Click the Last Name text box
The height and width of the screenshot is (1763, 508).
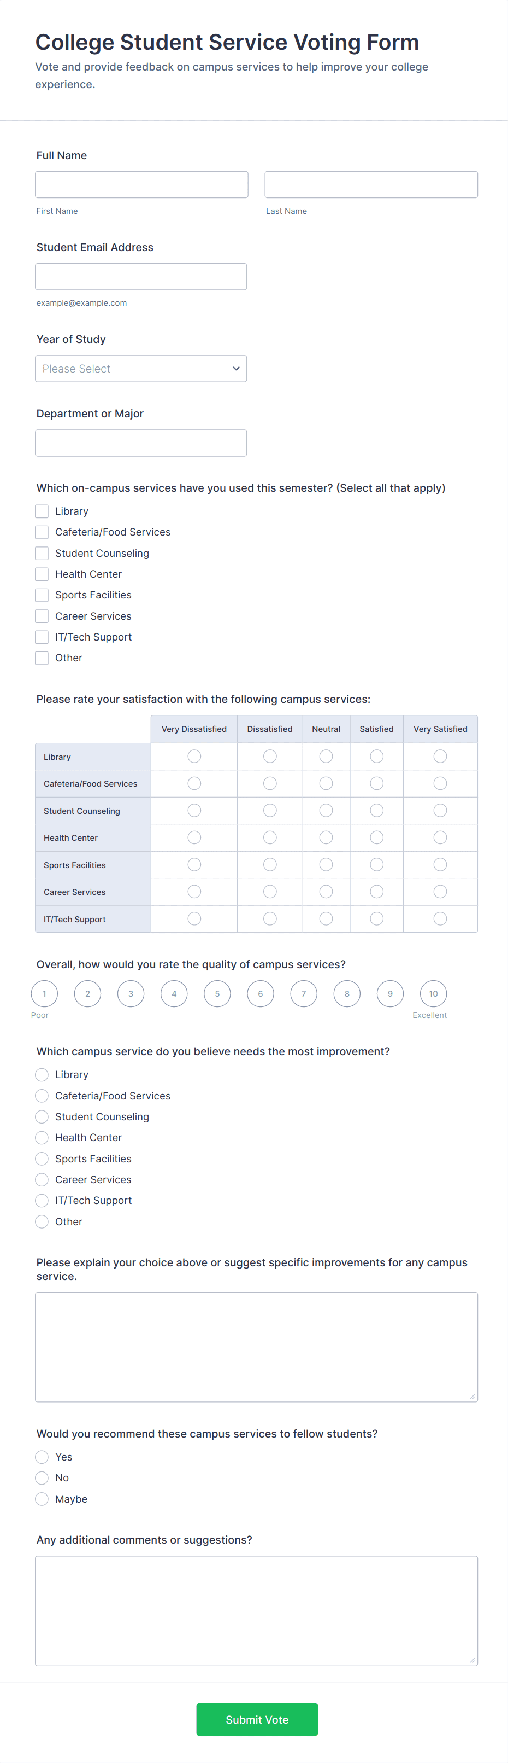pyautogui.click(x=371, y=185)
